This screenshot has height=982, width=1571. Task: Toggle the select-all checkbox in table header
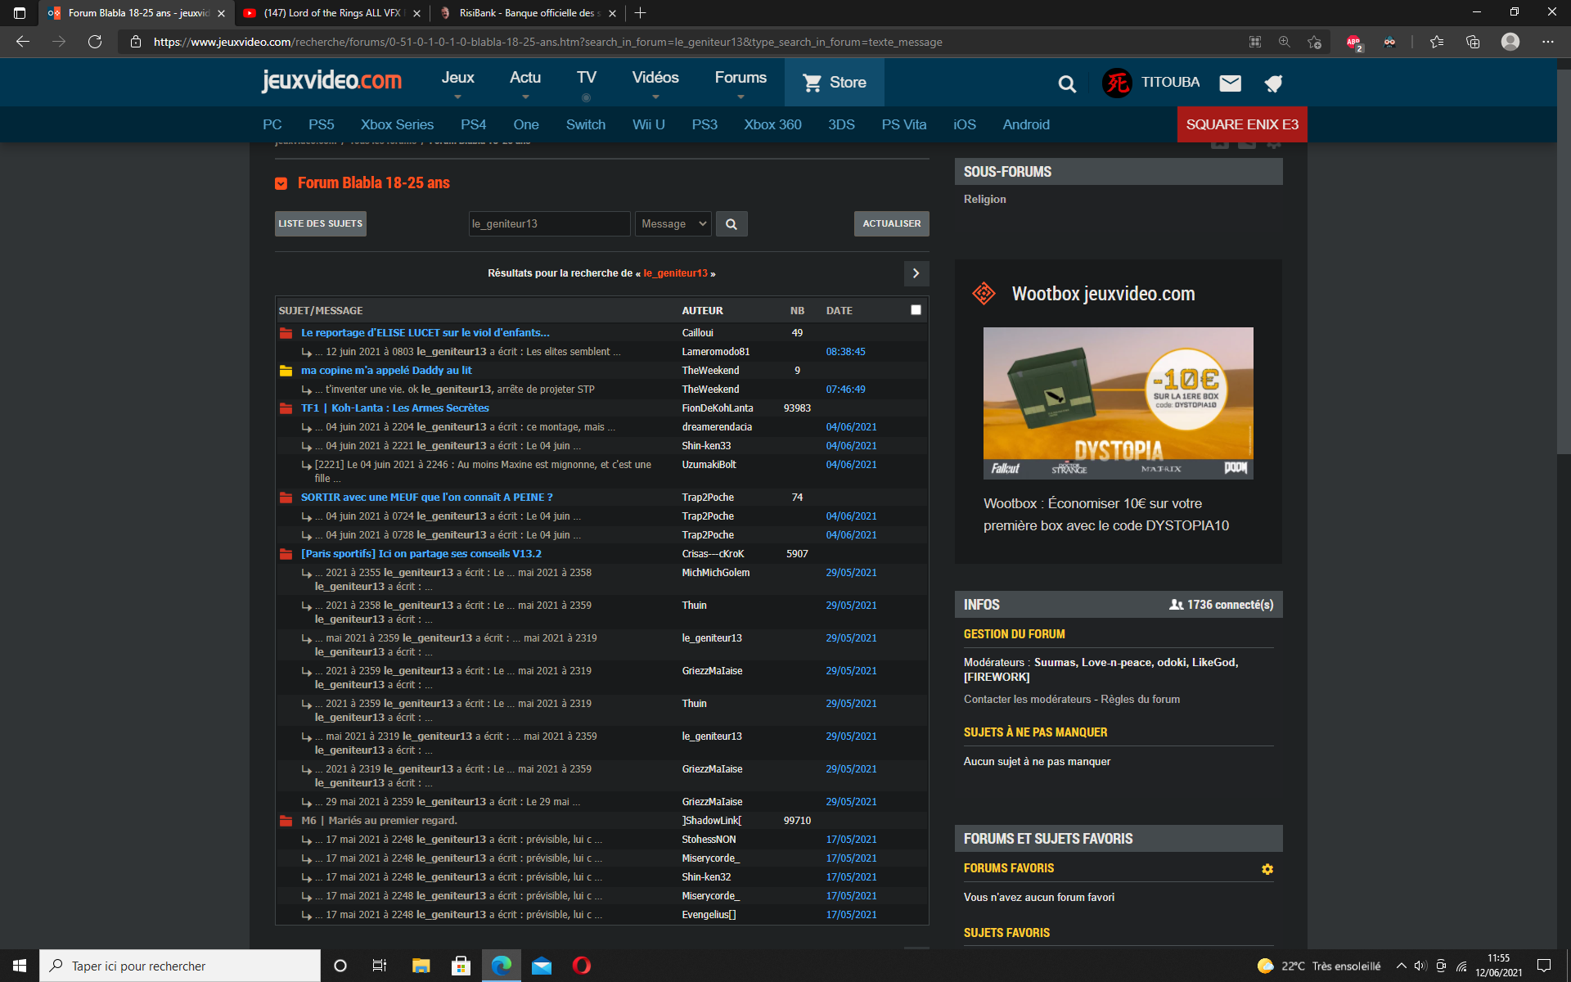tap(916, 310)
